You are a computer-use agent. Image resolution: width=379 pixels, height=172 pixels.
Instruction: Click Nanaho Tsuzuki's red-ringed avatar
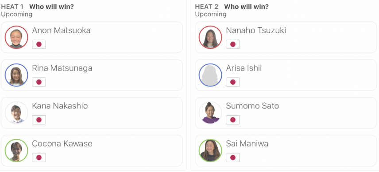(210, 37)
